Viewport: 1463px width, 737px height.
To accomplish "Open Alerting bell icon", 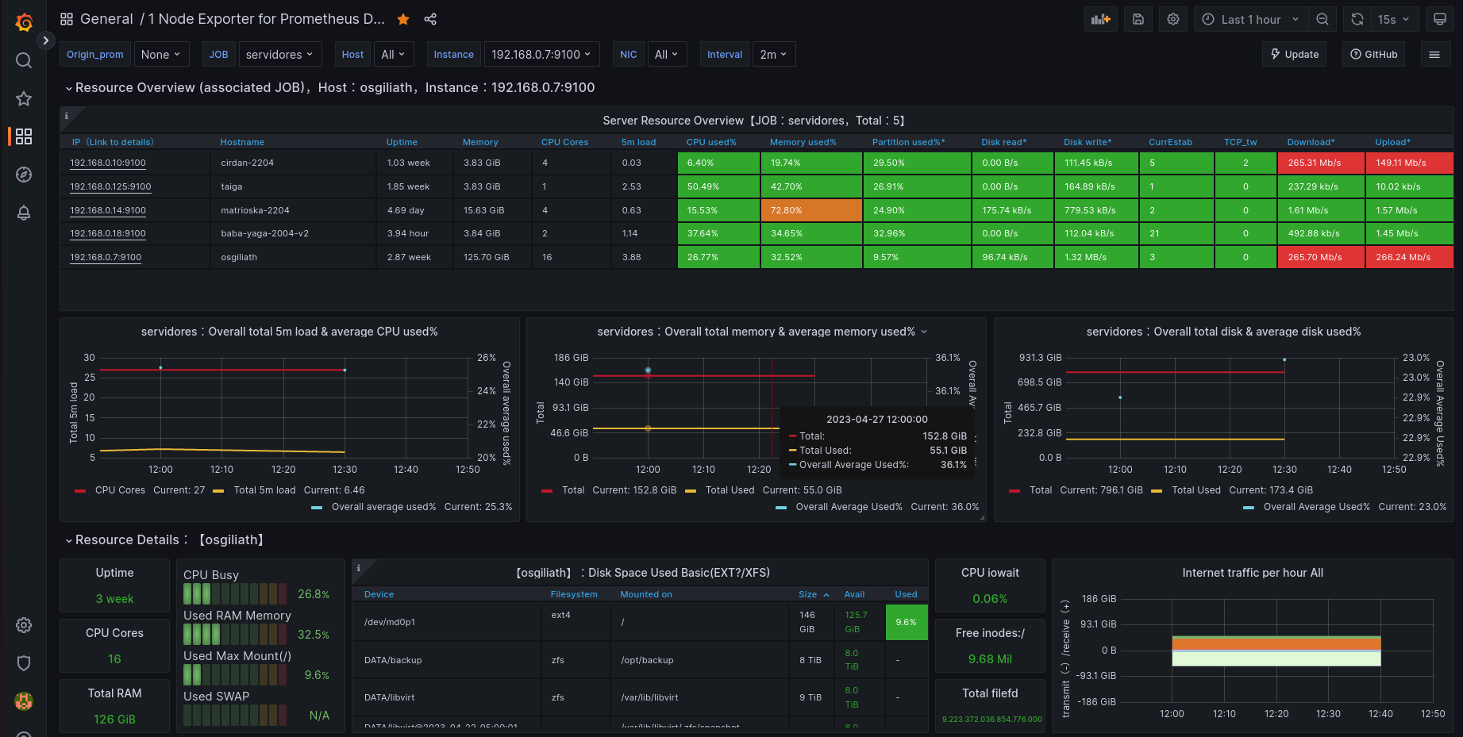I will pos(24,213).
